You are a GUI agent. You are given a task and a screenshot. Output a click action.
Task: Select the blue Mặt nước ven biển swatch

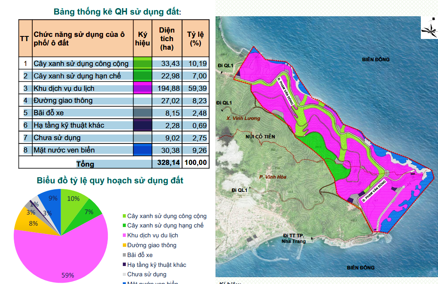[x=143, y=149]
